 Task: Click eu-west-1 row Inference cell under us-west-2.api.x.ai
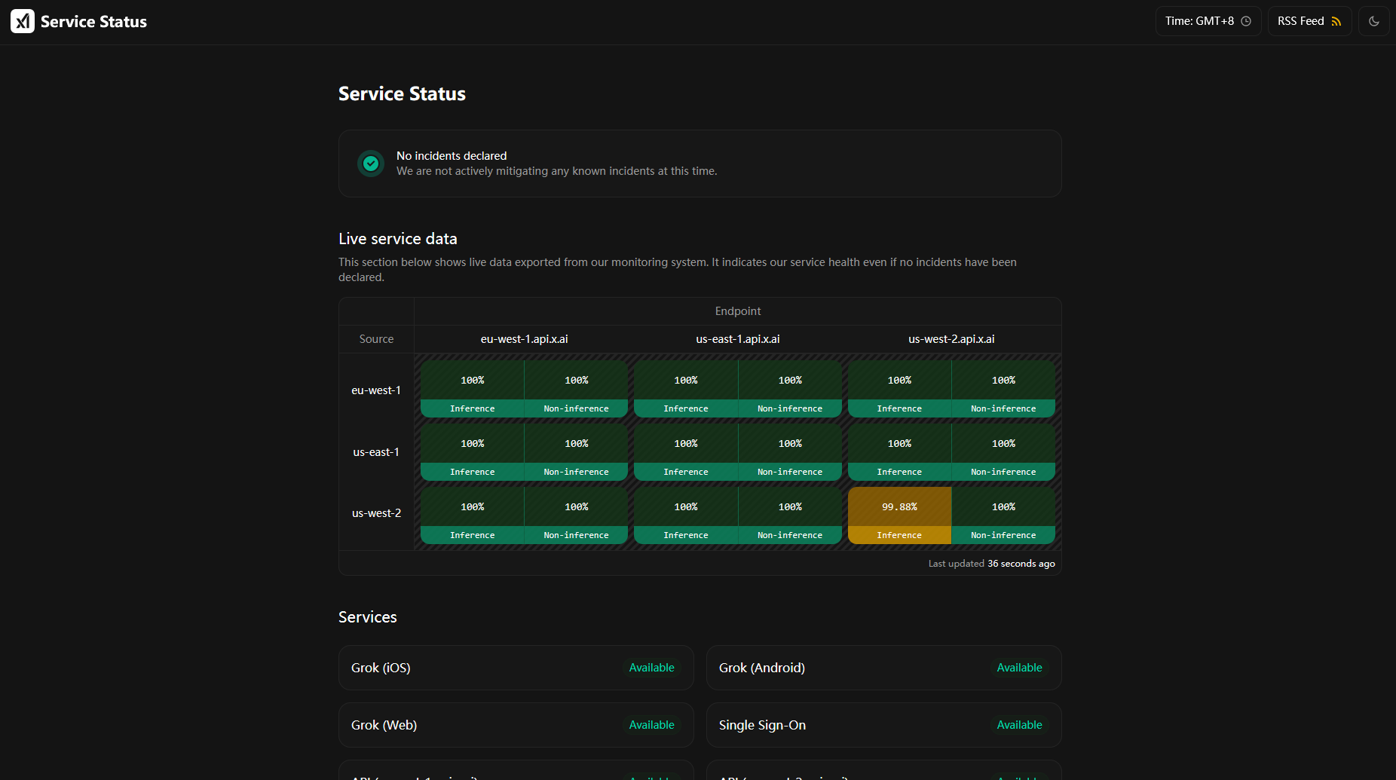(x=899, y=389)
